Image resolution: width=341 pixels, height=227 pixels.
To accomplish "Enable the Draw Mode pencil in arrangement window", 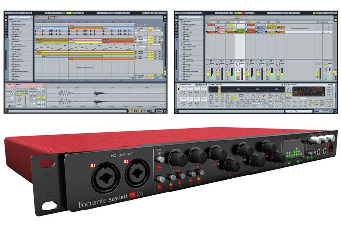I will (x=83, y=13).
